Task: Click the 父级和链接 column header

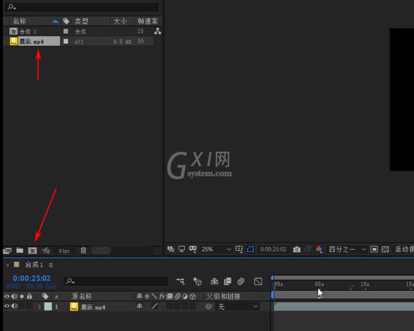Action: click(x=224, y=296)
